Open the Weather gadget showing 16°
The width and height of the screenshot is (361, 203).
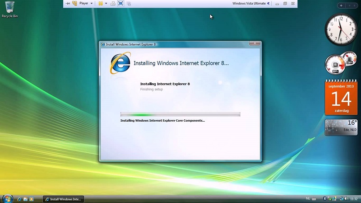(x=341, y=127)
